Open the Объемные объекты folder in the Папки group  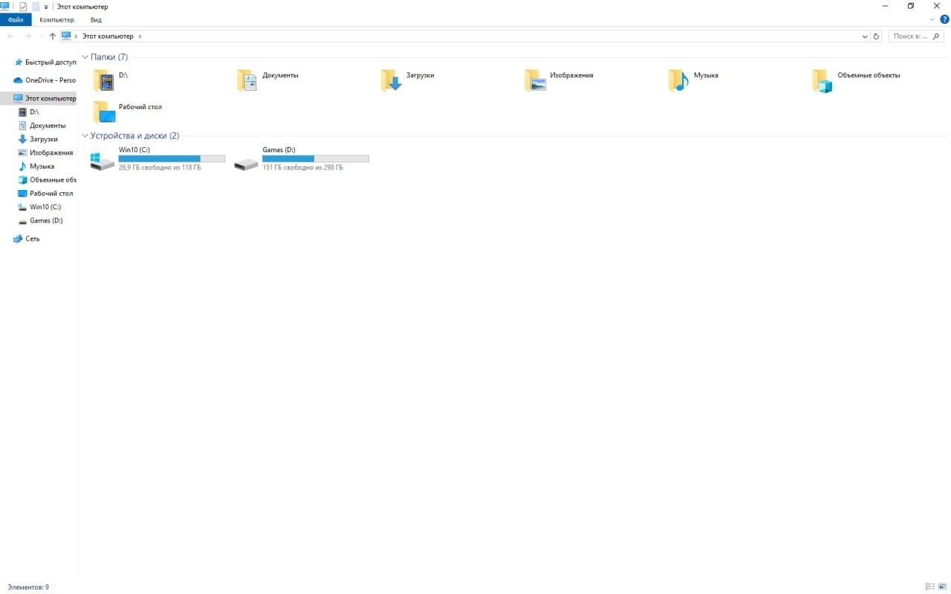coord(856,79)
